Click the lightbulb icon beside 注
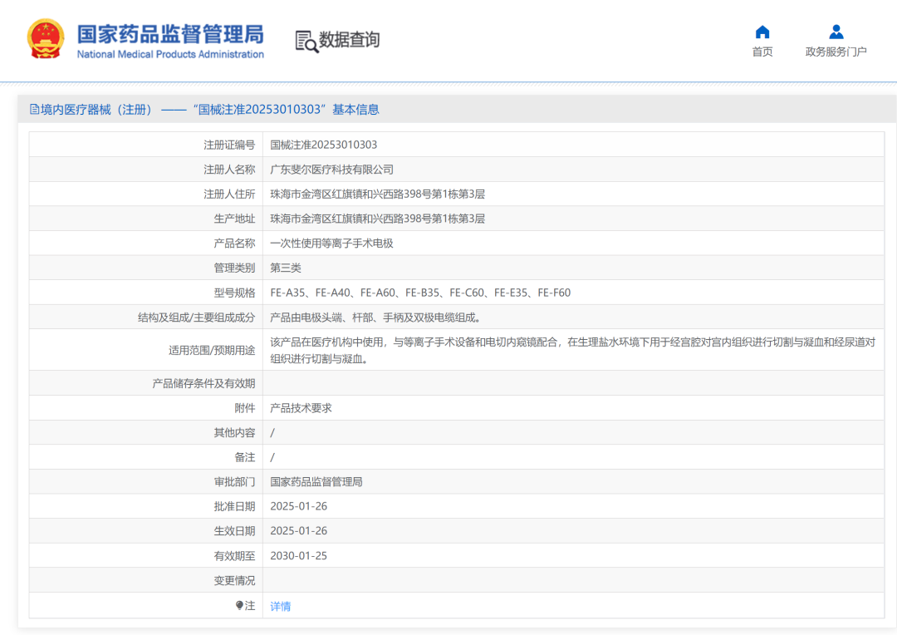 pyautogui.click(x=240, y=605)
